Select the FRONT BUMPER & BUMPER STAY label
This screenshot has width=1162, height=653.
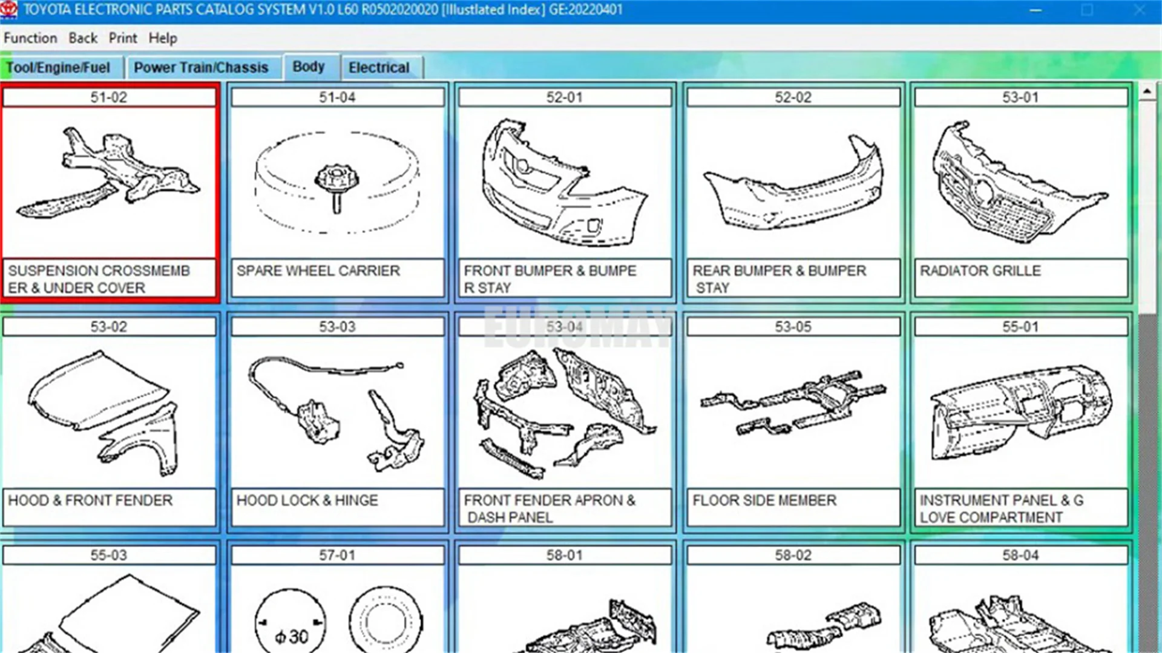point(565,278)
